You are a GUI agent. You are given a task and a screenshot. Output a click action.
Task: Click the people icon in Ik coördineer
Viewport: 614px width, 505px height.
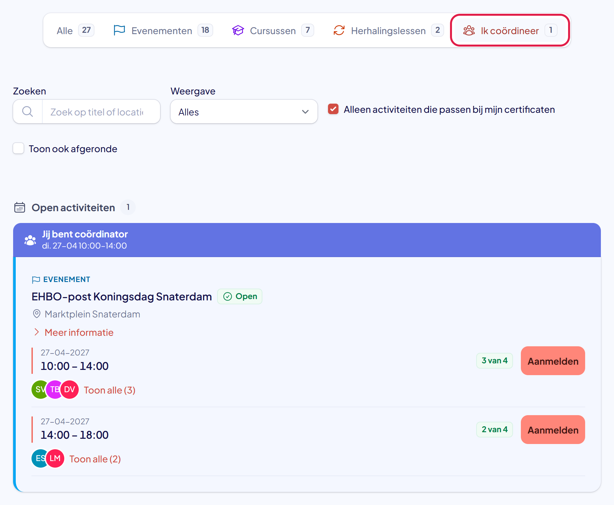(469, 30)
